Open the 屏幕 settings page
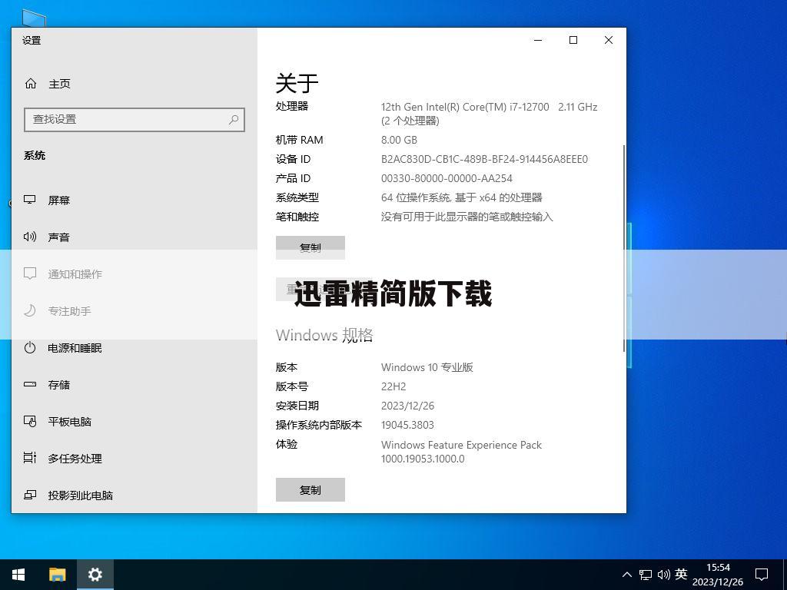Screen dimensions: 787x590 (x=58, y=201)
